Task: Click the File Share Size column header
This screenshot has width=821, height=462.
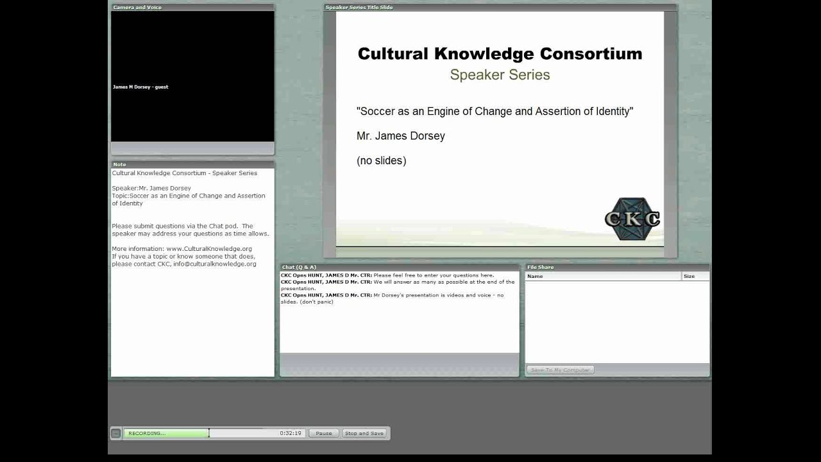Action: (x=695, y=276)
